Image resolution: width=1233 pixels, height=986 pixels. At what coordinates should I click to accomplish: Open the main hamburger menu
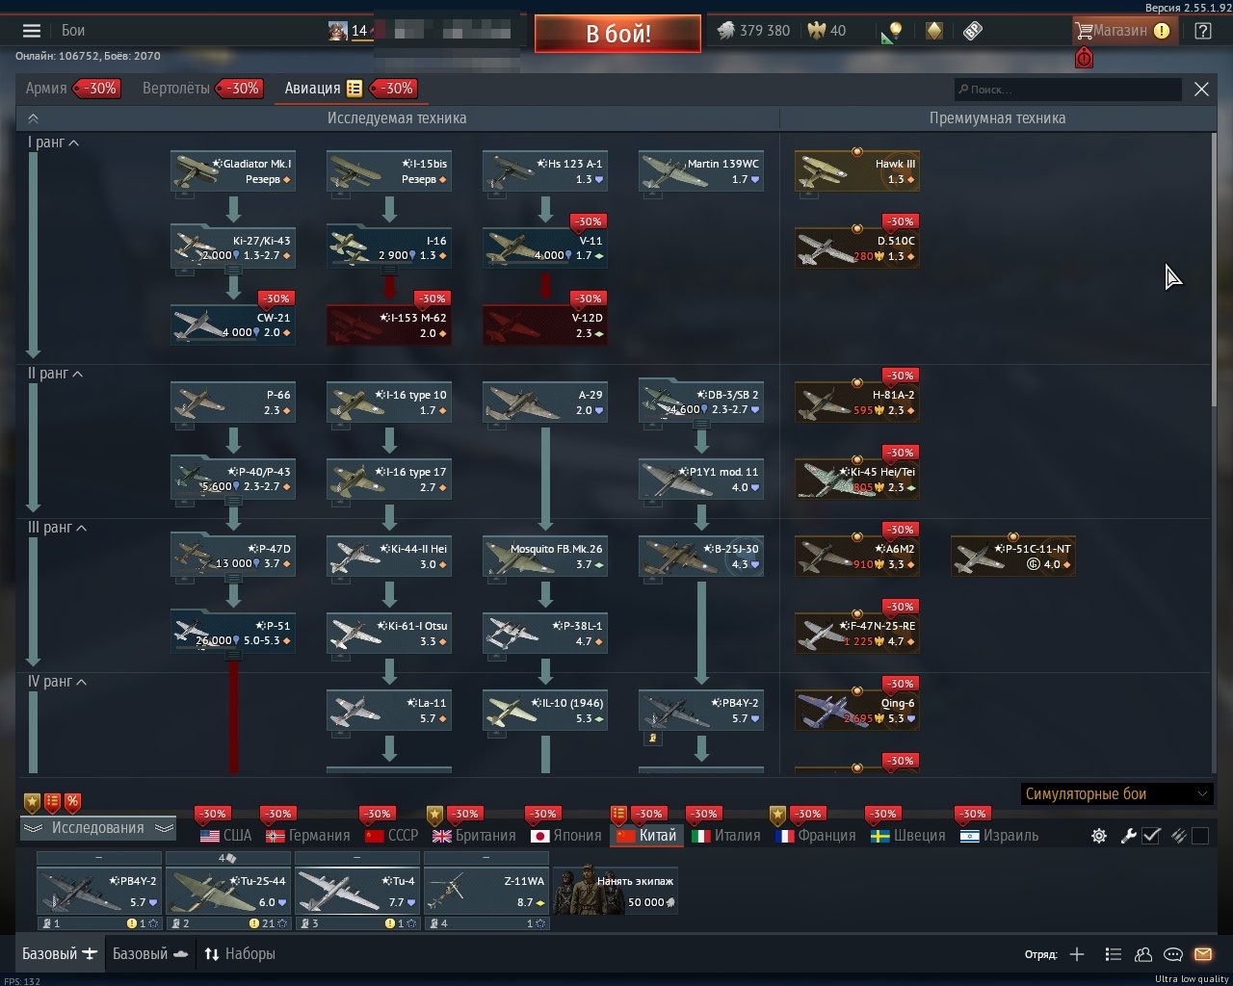coord(32,31)
